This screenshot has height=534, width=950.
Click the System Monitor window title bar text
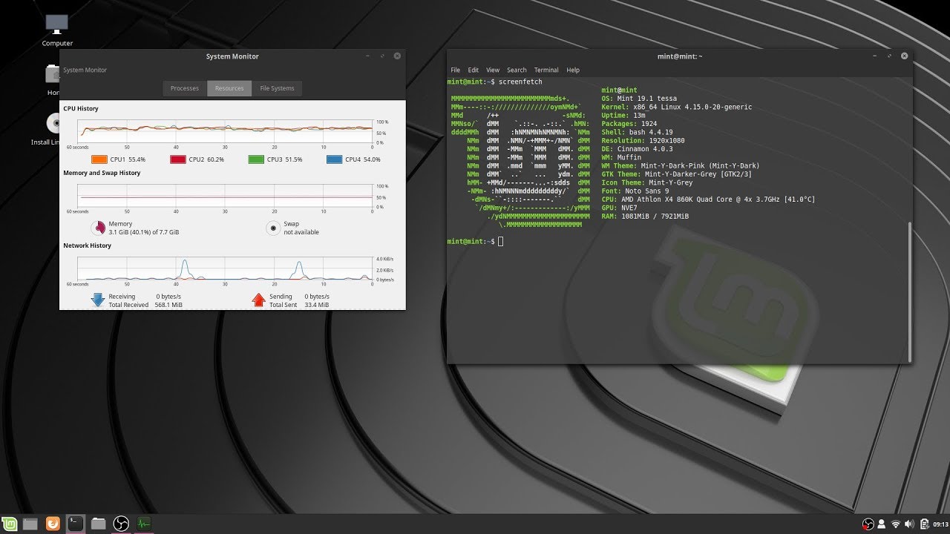pyautogui.click(x=232, y=56)
